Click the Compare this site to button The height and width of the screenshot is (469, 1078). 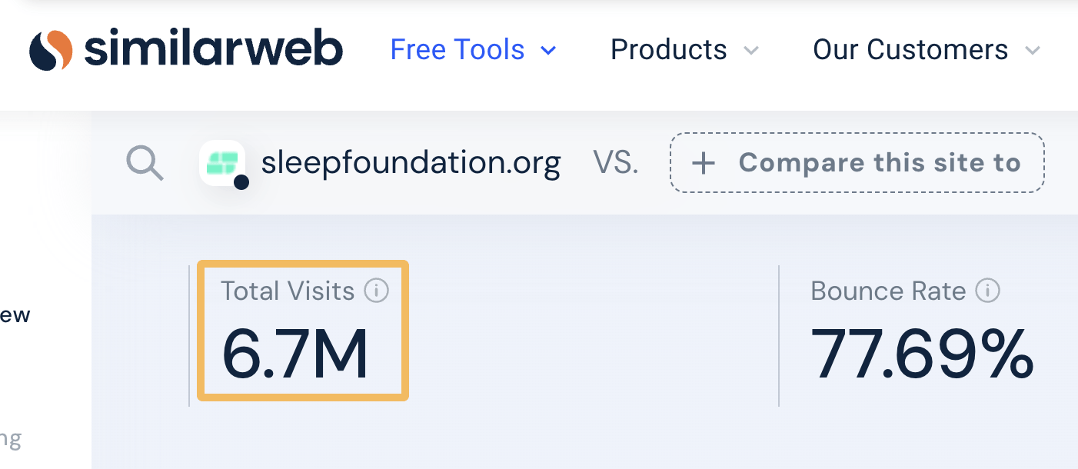tap(857, 162)
